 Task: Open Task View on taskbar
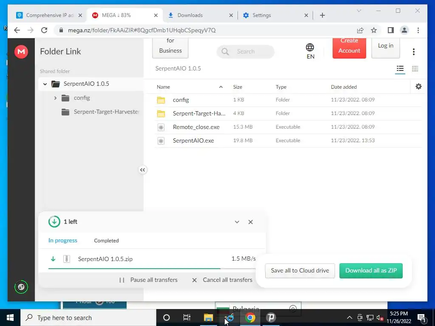click(187, 318)
